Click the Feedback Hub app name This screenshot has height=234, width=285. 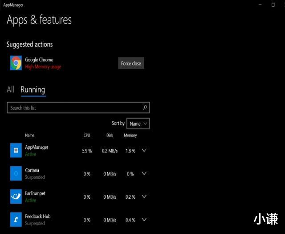coord(38,216)
